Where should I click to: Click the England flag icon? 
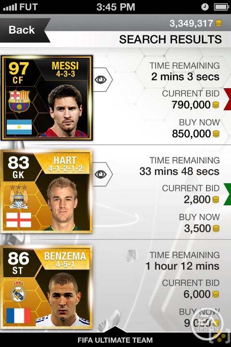19,220
